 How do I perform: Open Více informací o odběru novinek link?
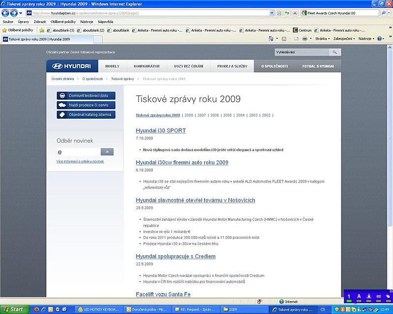80,161
